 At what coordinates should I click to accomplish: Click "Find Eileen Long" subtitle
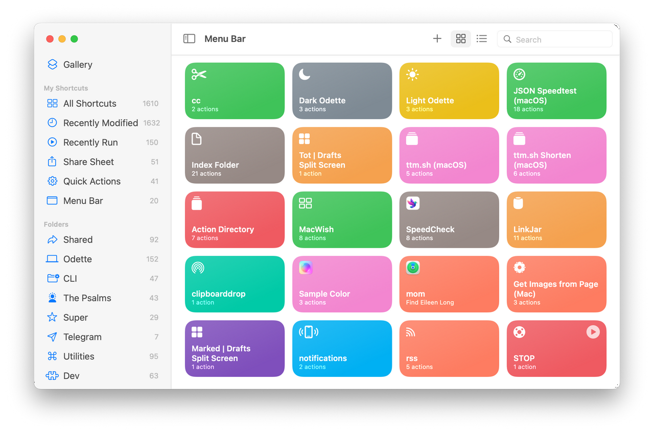pos(430,302)
